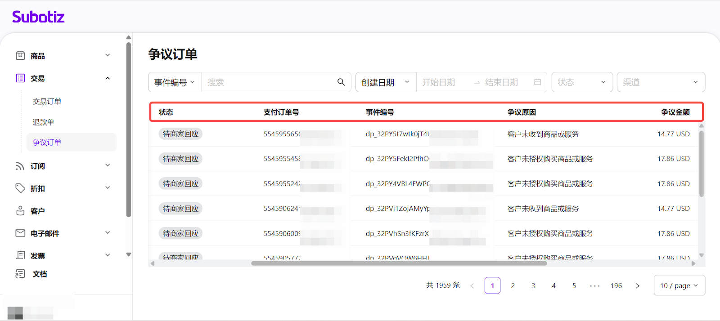720x321 pixels.
Task: Click the 文档 document icon
Action: pos(20,274)
